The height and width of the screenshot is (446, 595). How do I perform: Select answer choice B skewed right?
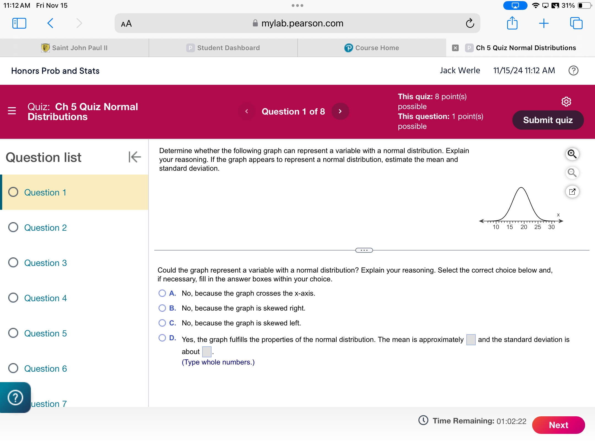coord(162,308)
